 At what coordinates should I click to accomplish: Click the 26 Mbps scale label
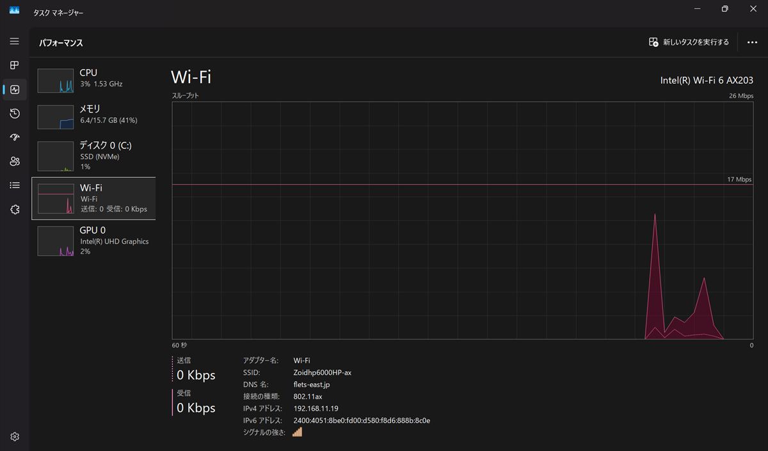click(x=741, y=96)
